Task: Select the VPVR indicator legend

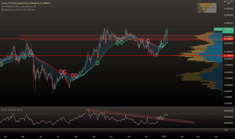Action: click(19, 7)
